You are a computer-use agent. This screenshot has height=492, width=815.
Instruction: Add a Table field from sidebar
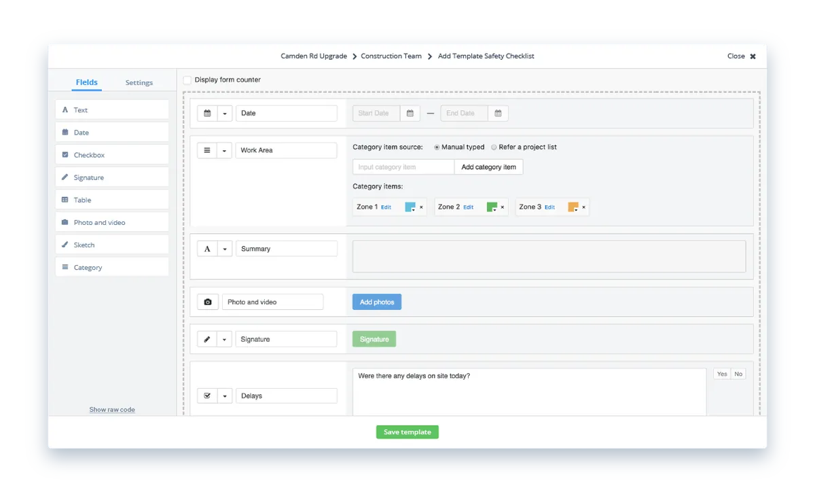click(x=112, y=200)
